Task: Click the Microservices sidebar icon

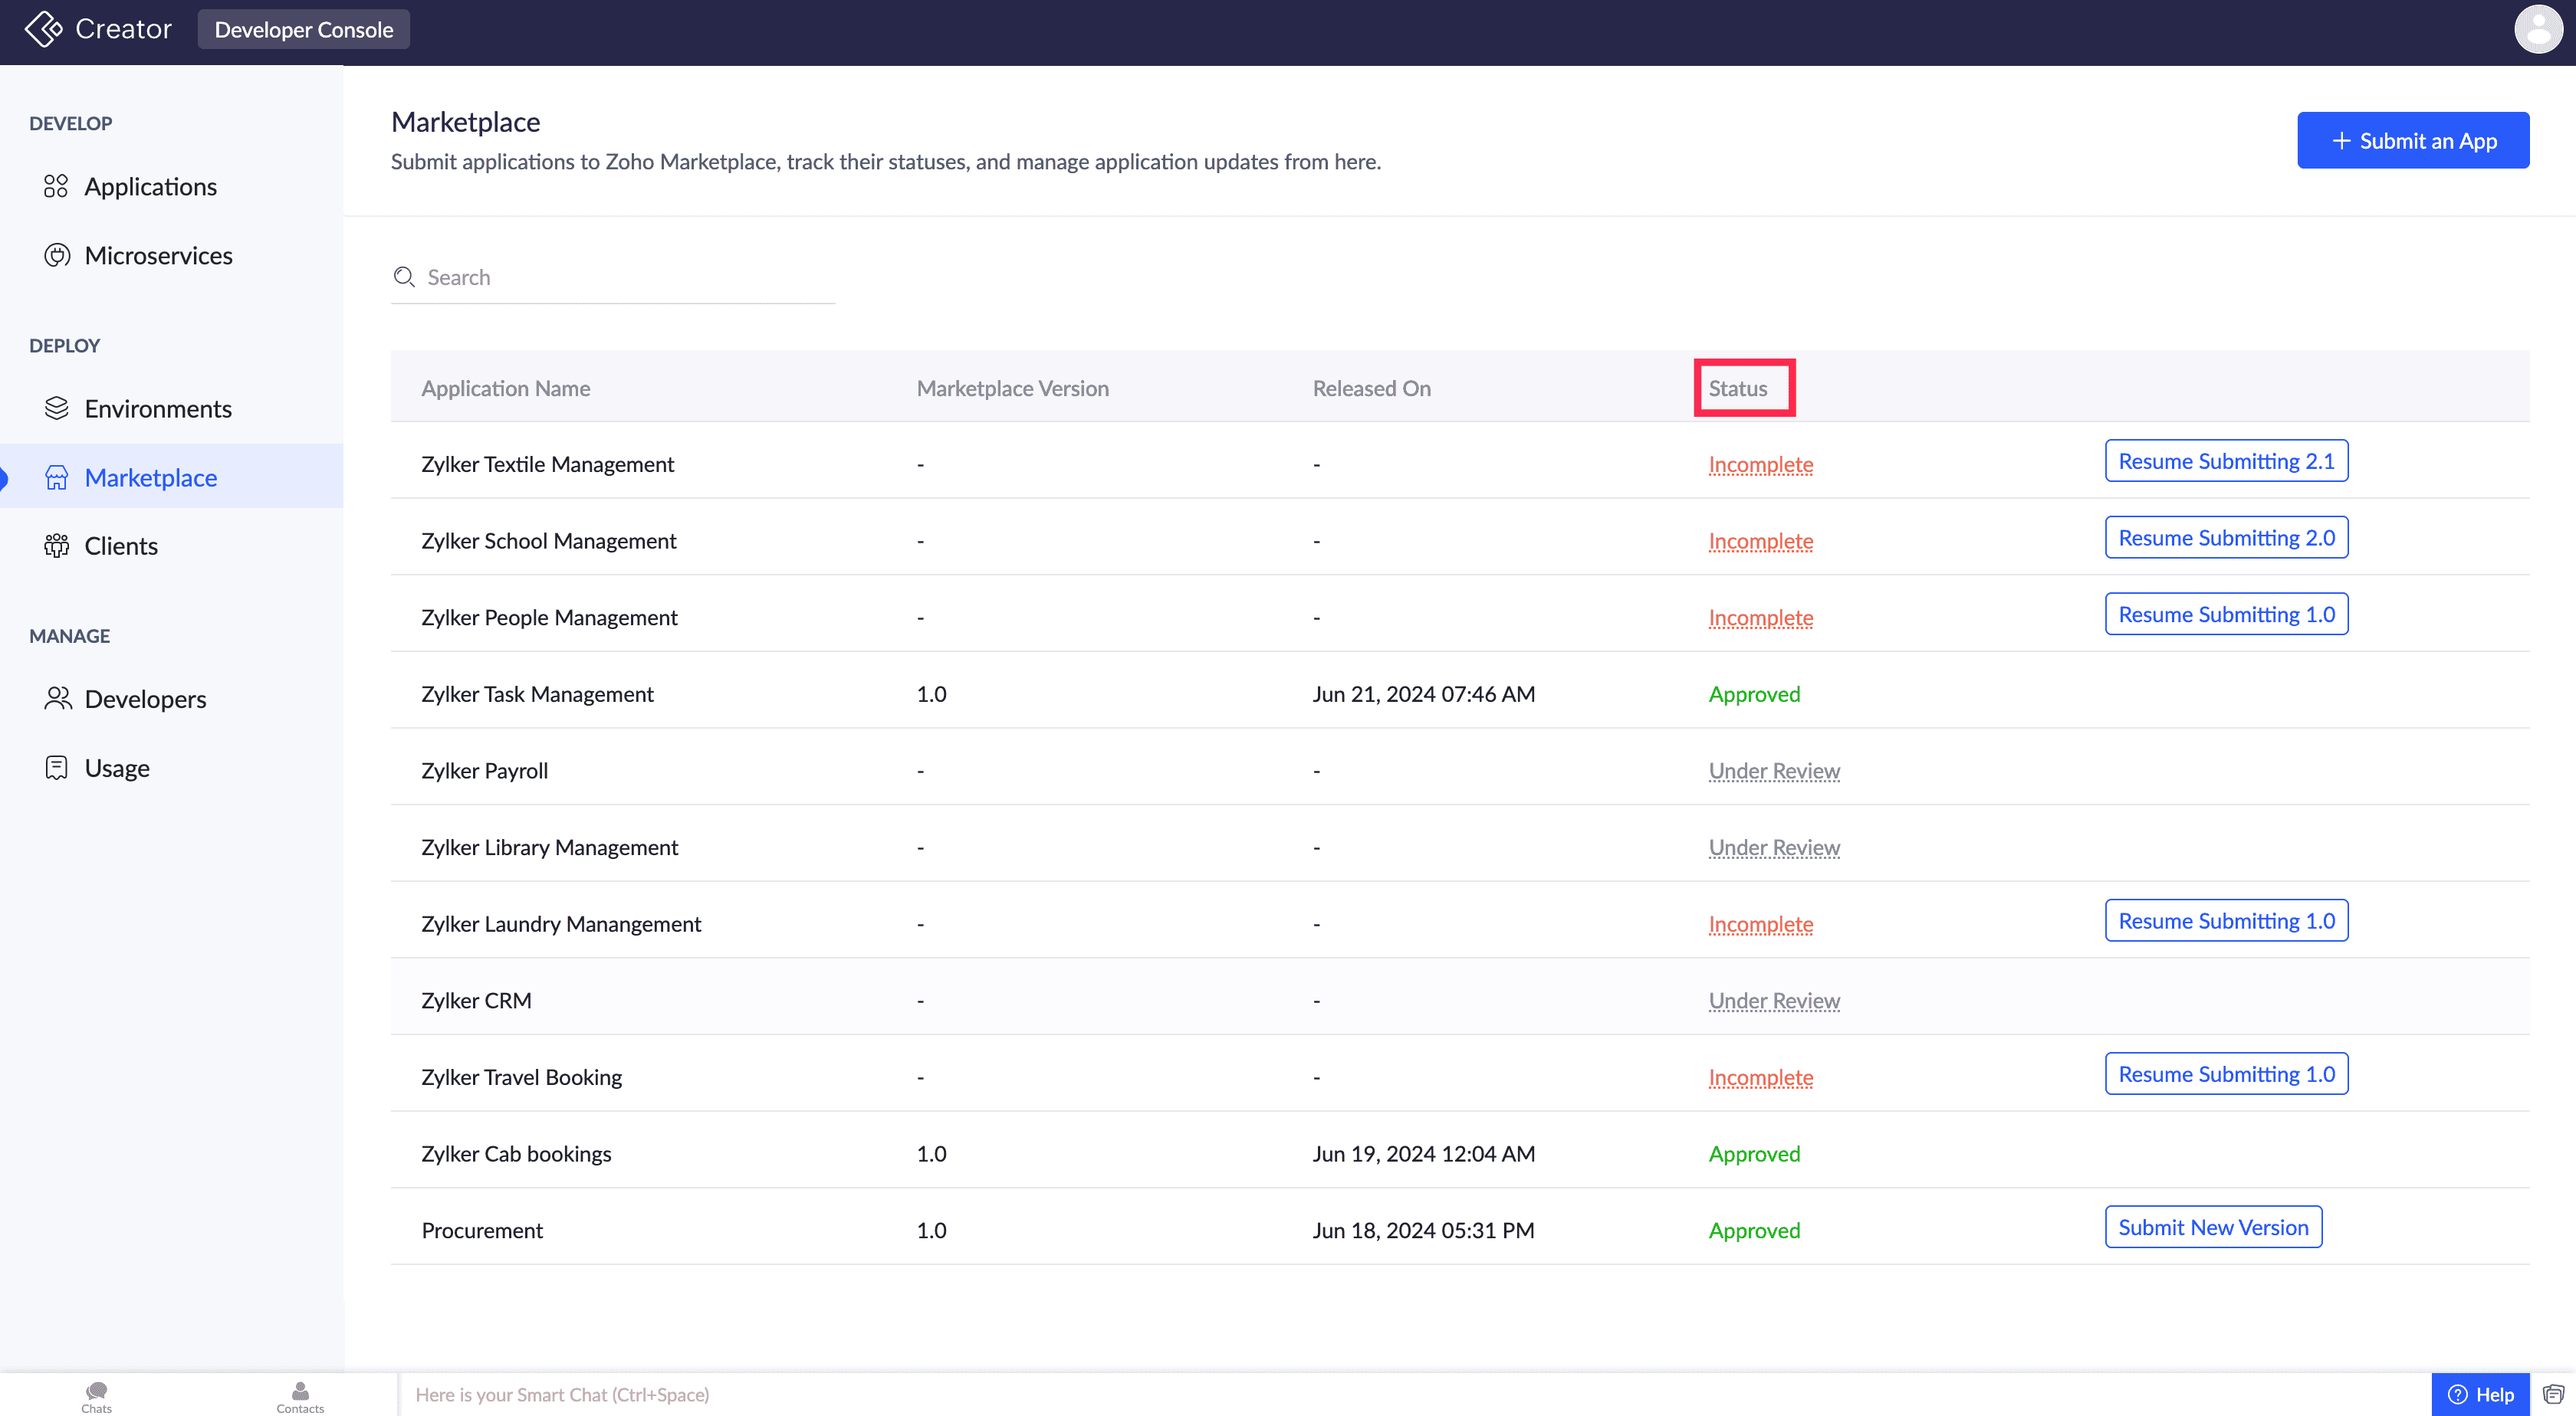Action: pyautogui.click(x=56, y=256)
